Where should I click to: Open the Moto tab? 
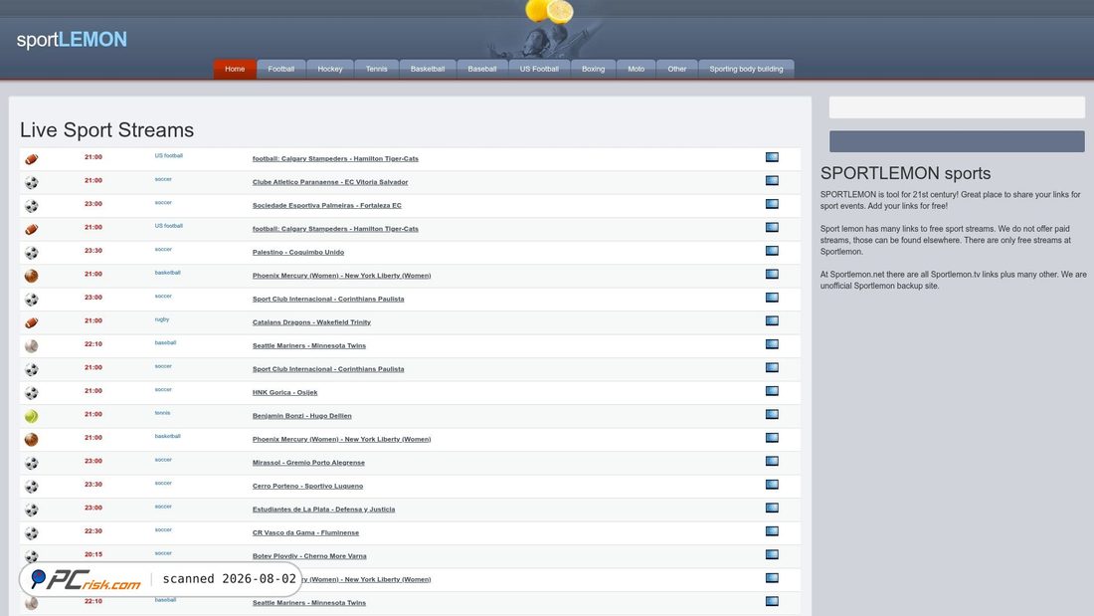tap(637, 69)
